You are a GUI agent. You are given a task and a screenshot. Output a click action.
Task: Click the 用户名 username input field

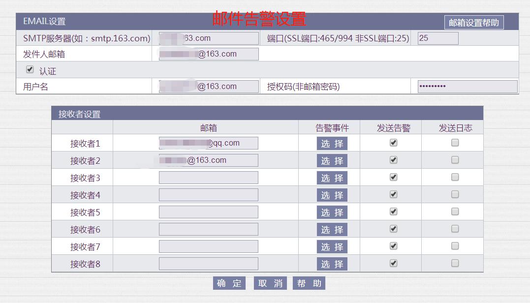tap(208, 86)
